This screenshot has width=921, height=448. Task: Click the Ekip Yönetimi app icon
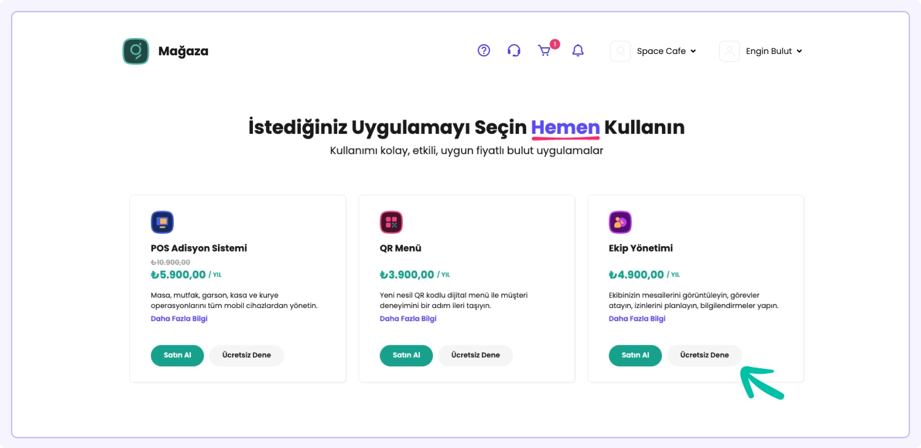click(620, 222)
